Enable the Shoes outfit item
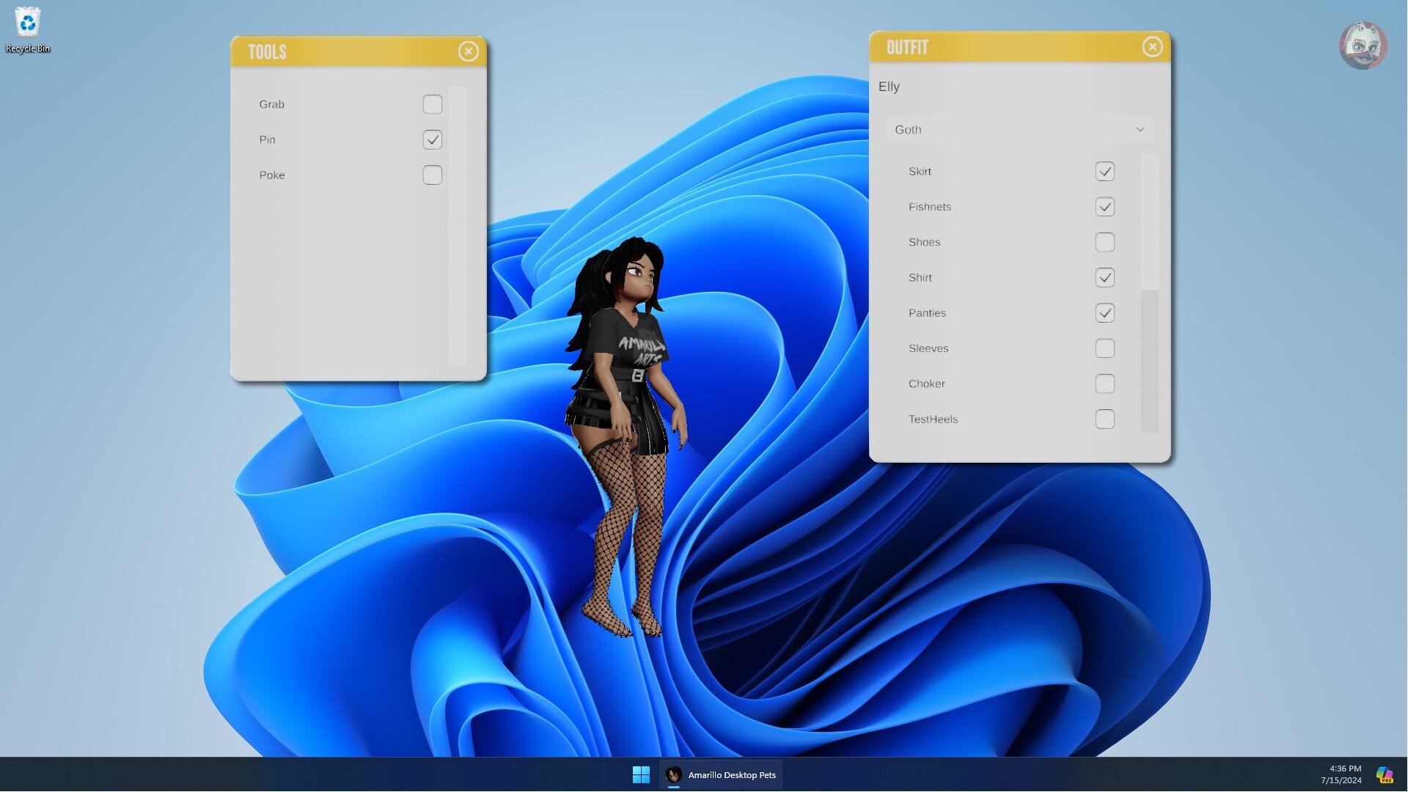The height and width of the screenshot is (792, 1408). point(1105,242)
